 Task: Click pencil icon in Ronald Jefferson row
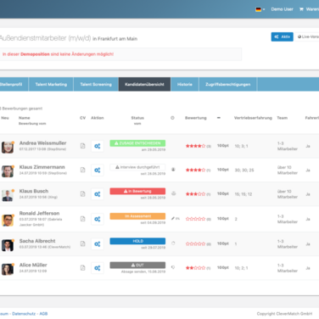(x=173, y=218)
